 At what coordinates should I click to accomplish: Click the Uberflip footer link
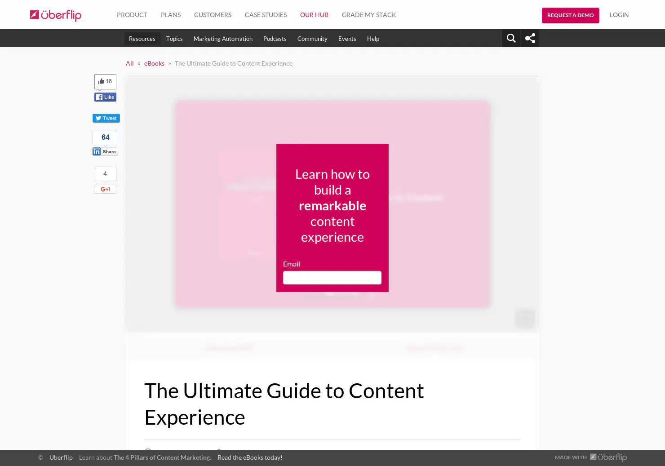pyautogui.click(x=61, y=457)
